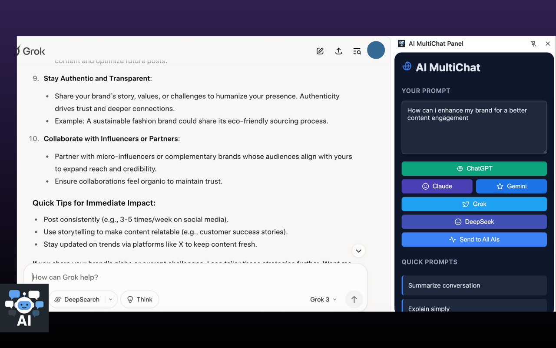Click Collaborate with Influencers or Partners heading

point(112,139)
